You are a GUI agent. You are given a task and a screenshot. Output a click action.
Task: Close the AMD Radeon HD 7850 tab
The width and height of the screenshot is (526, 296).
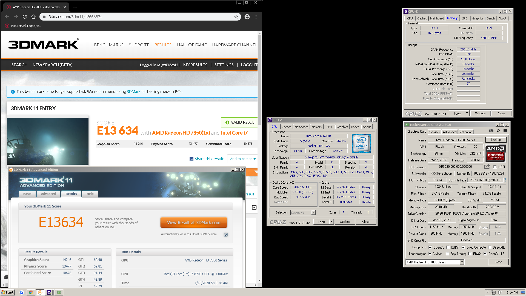tap(65, 7)
